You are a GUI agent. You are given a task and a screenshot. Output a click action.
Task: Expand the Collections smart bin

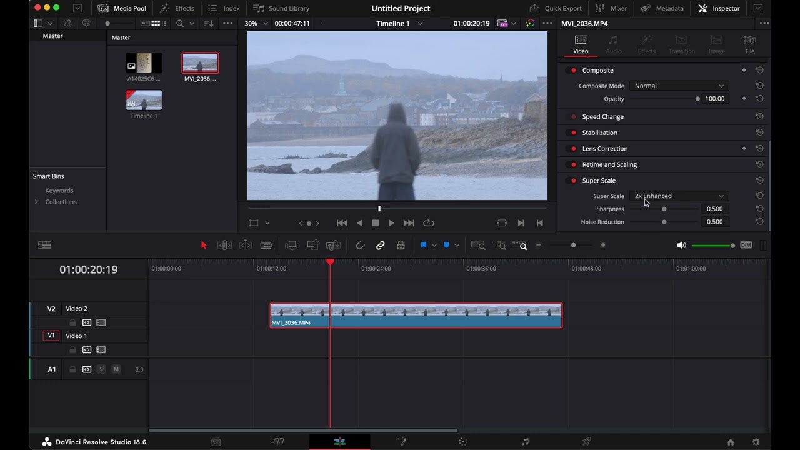[x=36, y=202]
